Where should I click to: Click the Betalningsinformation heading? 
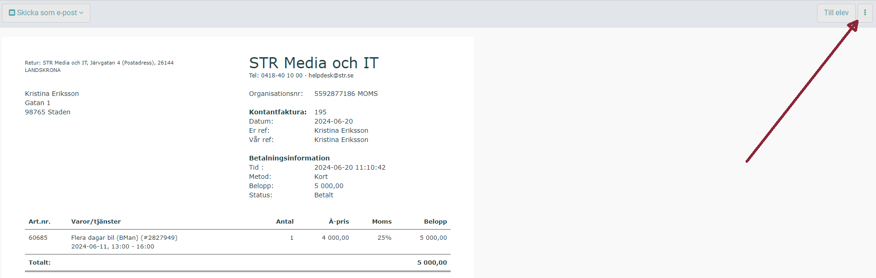point(289,158)
